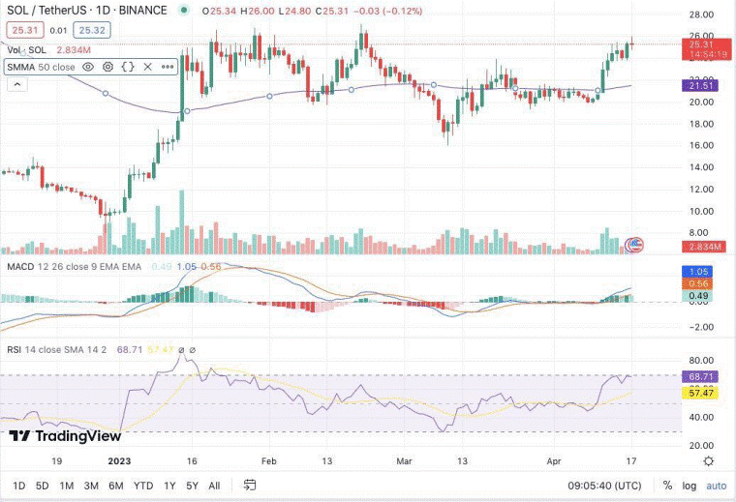Click the TradingView logo
The image size is (736, 502).
(65, 436)
